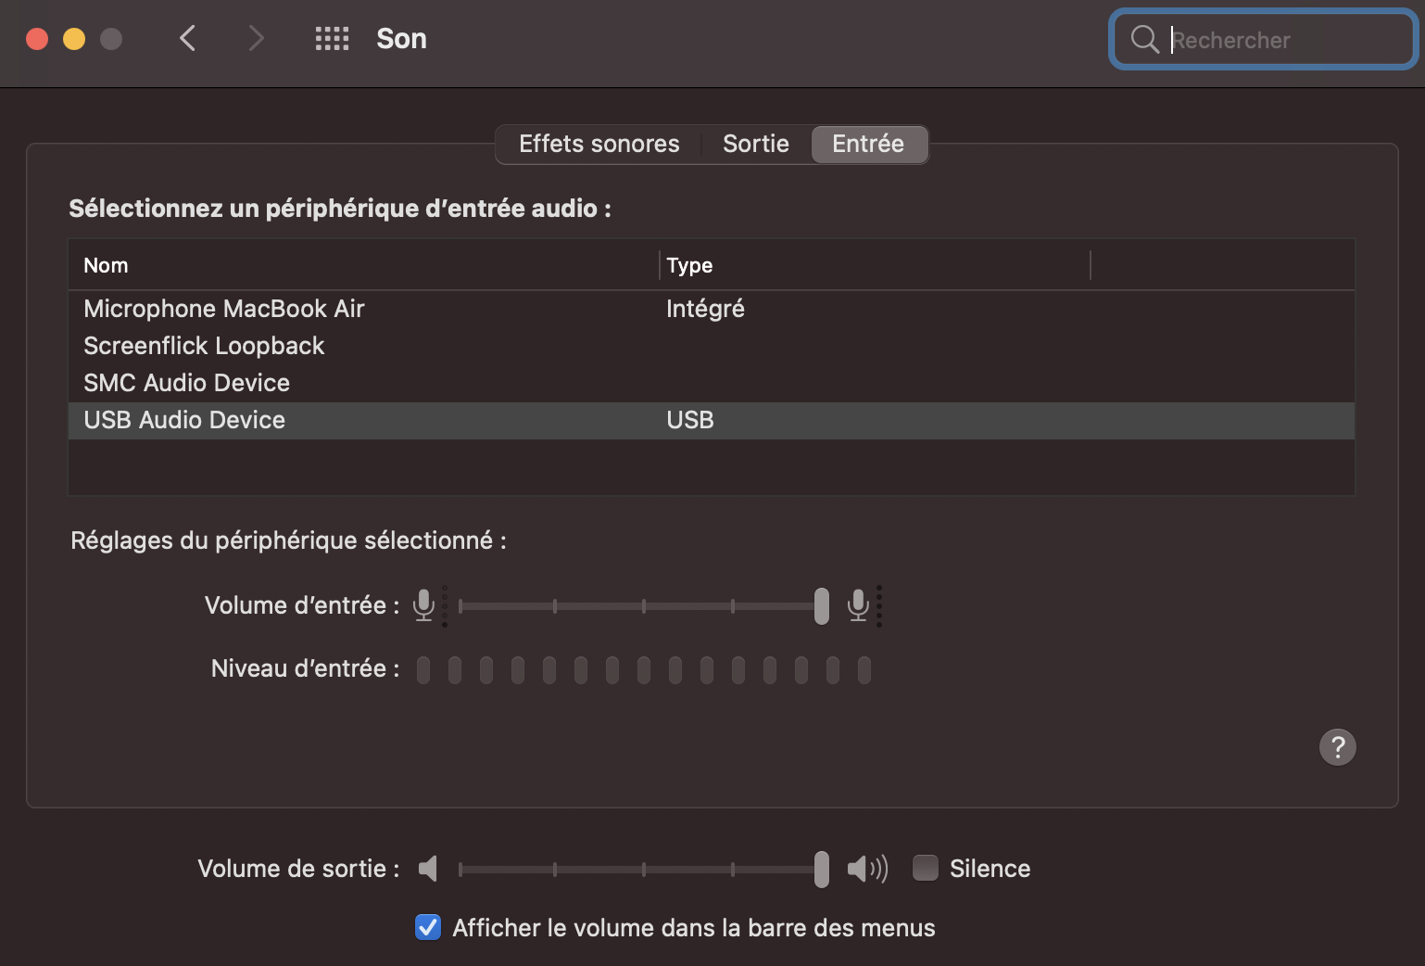Click inside the Rechercher search field
Viewport: 1425px width, 966px height.
(1264, 39)
